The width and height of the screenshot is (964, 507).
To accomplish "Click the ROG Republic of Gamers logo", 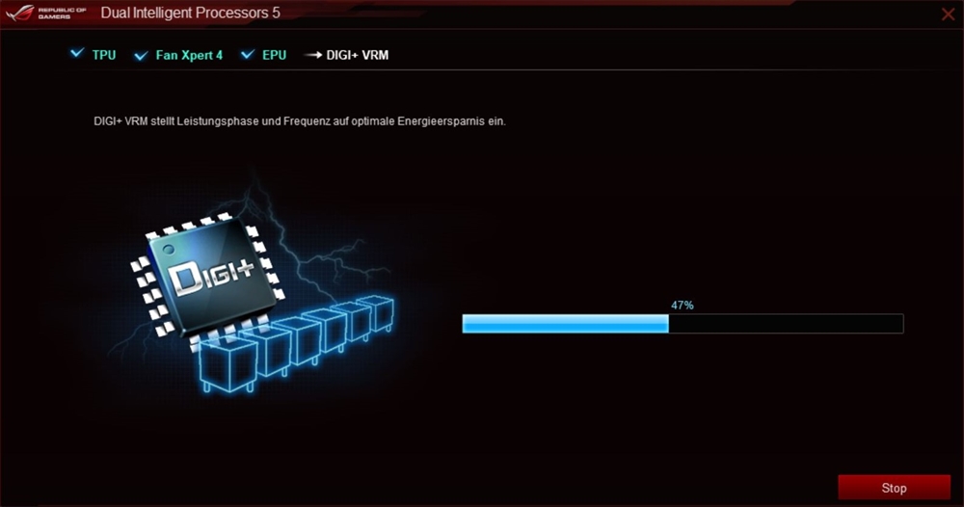I will coord(46,13).
